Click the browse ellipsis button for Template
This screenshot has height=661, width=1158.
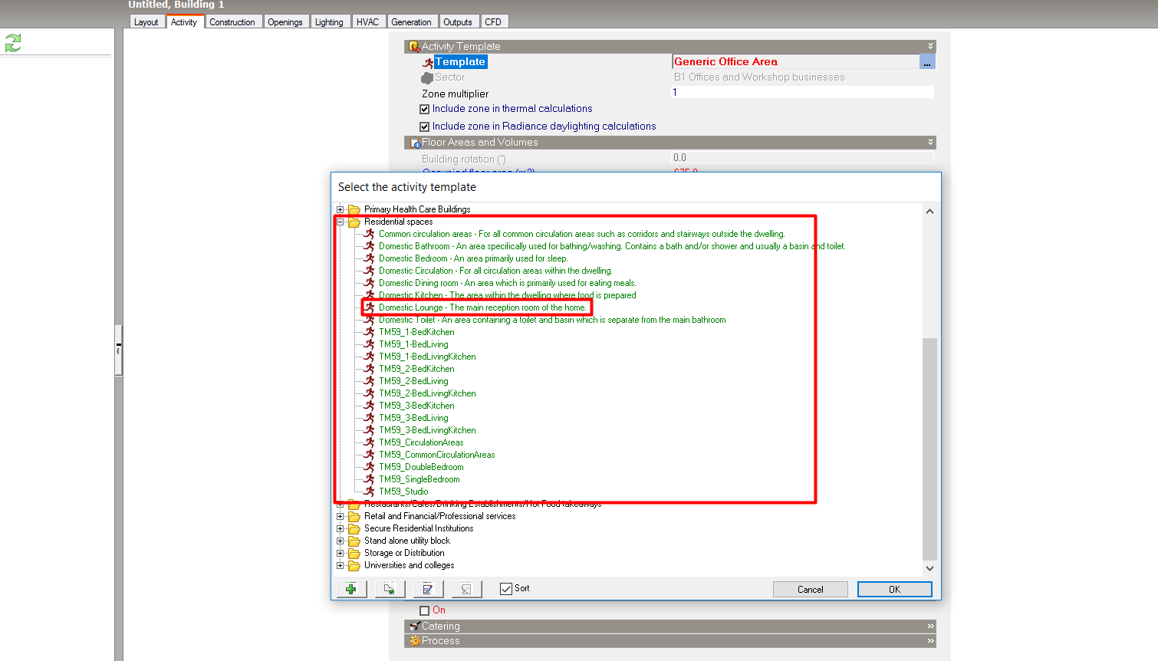point(927,62)
